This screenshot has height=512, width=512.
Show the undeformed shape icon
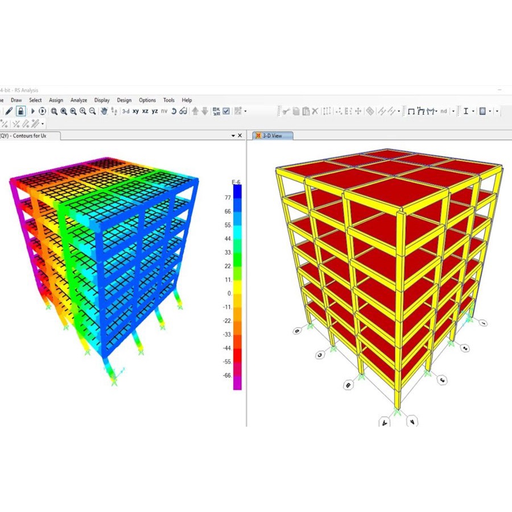click(x=411, y=112)
